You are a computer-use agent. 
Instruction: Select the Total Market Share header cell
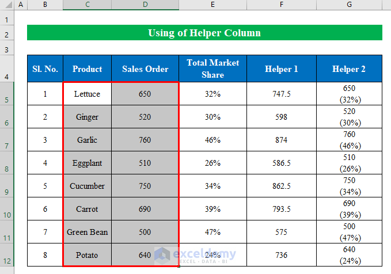[x=212, y=69]
